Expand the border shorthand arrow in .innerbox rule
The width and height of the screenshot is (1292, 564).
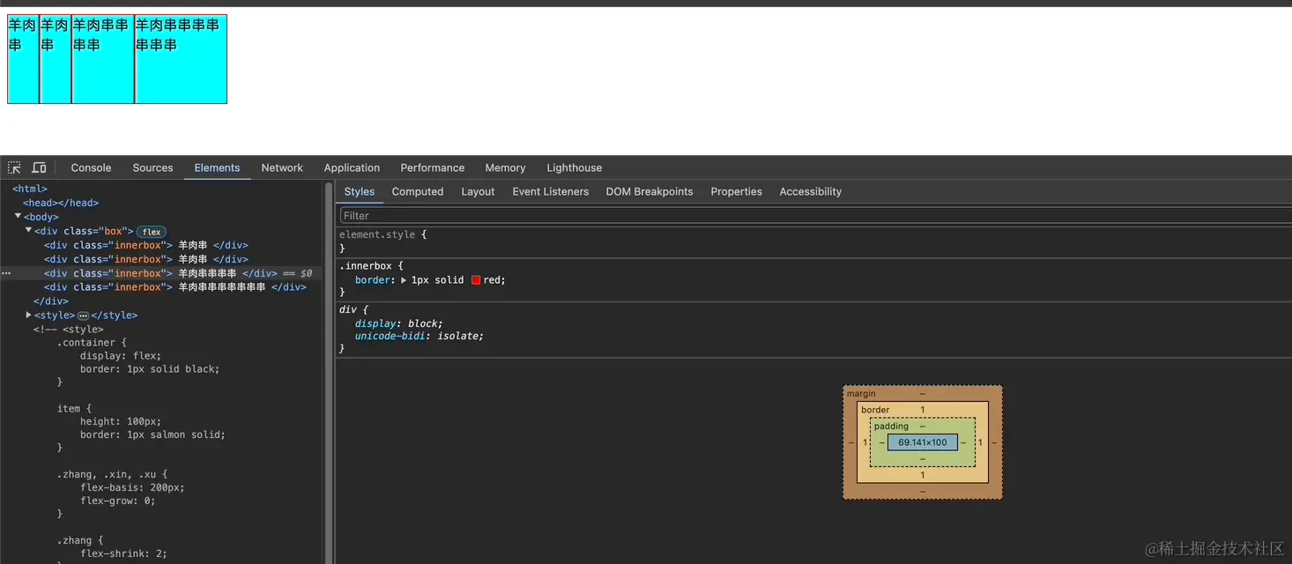(x=403, y=279)
